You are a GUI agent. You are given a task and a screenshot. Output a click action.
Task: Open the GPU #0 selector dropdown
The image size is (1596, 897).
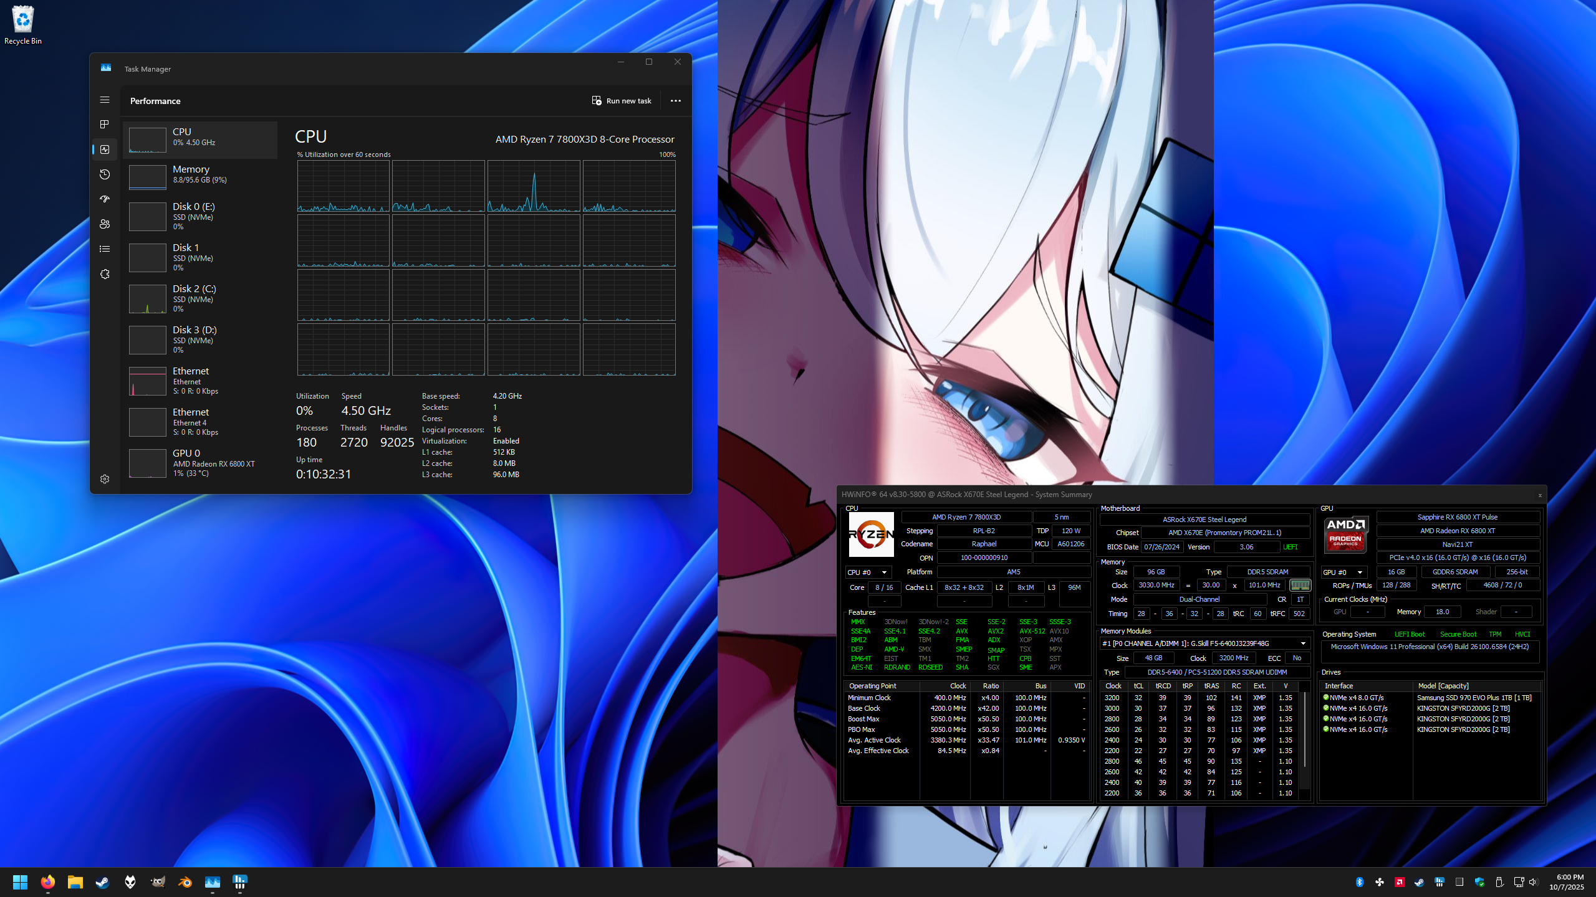point(1344,572)
